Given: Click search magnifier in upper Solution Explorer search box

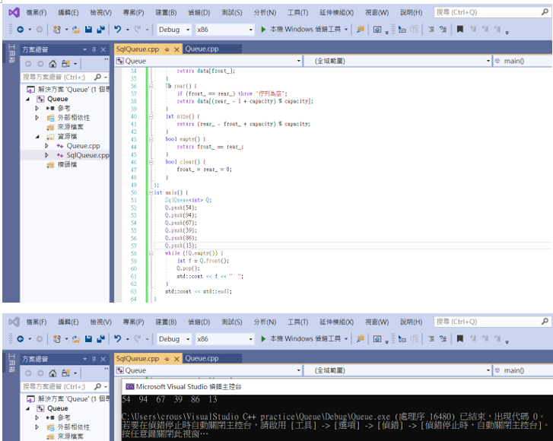Looking at the screenshot, I should (x=97, y=77).
